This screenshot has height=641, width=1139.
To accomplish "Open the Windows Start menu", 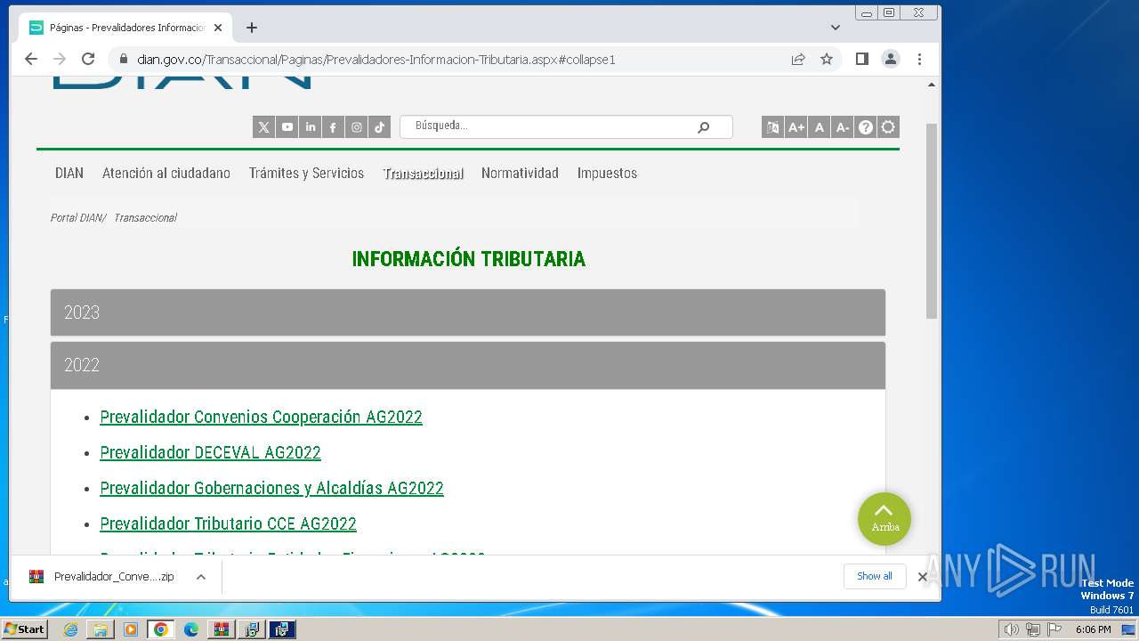I will pos(24,629).
